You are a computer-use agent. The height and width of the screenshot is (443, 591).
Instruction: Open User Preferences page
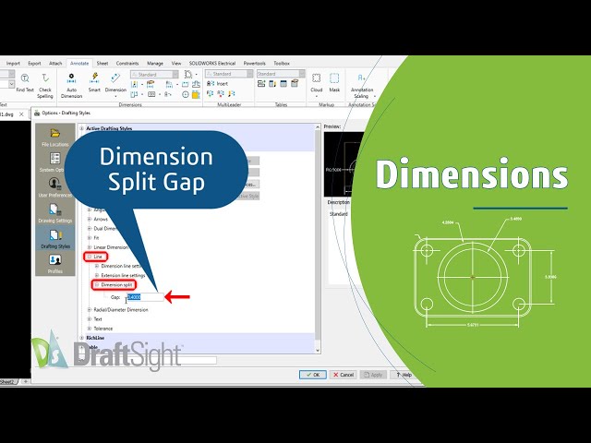(x=55, y=188)
